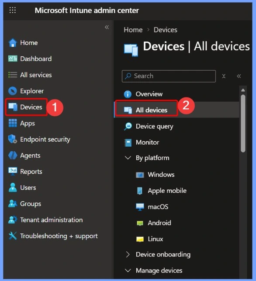The image size is (256, 281).
Task: Clear the menu search with X button
Action: point(224,76)
